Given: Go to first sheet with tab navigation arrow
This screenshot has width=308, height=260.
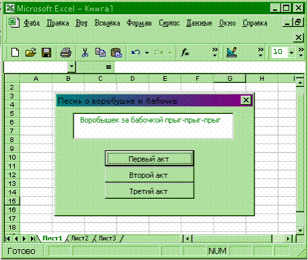Looking at the screenshot, I should click(7, 238).
